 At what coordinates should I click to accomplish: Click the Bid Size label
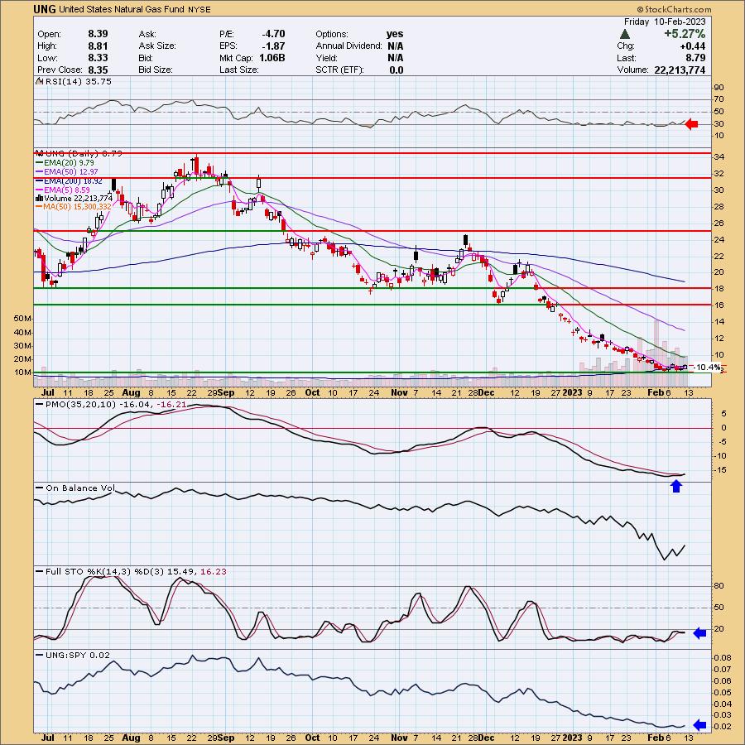click(x=156, y=70)
